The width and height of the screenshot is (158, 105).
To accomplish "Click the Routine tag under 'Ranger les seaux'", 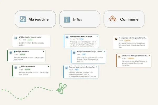I will pyautogui.click(x=23, y=54).
